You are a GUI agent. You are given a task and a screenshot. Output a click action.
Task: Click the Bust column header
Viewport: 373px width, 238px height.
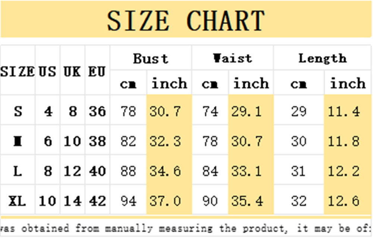click(x=151, y=58)
